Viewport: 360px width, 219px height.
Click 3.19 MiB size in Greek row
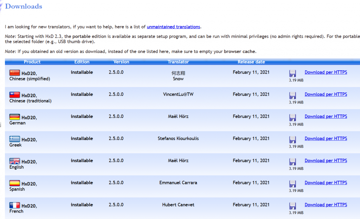point(296,146)
